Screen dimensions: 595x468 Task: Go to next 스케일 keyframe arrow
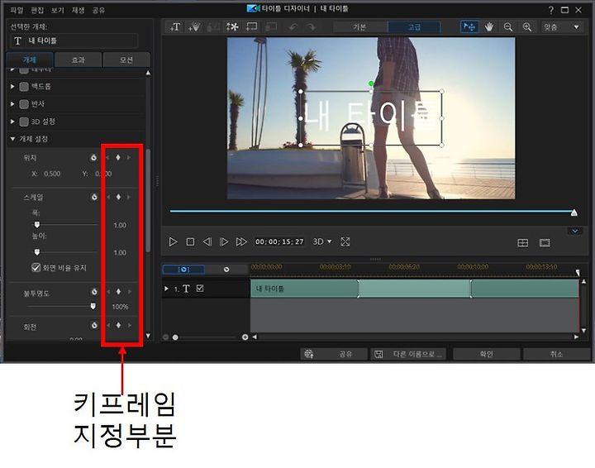tap(129, 197)
